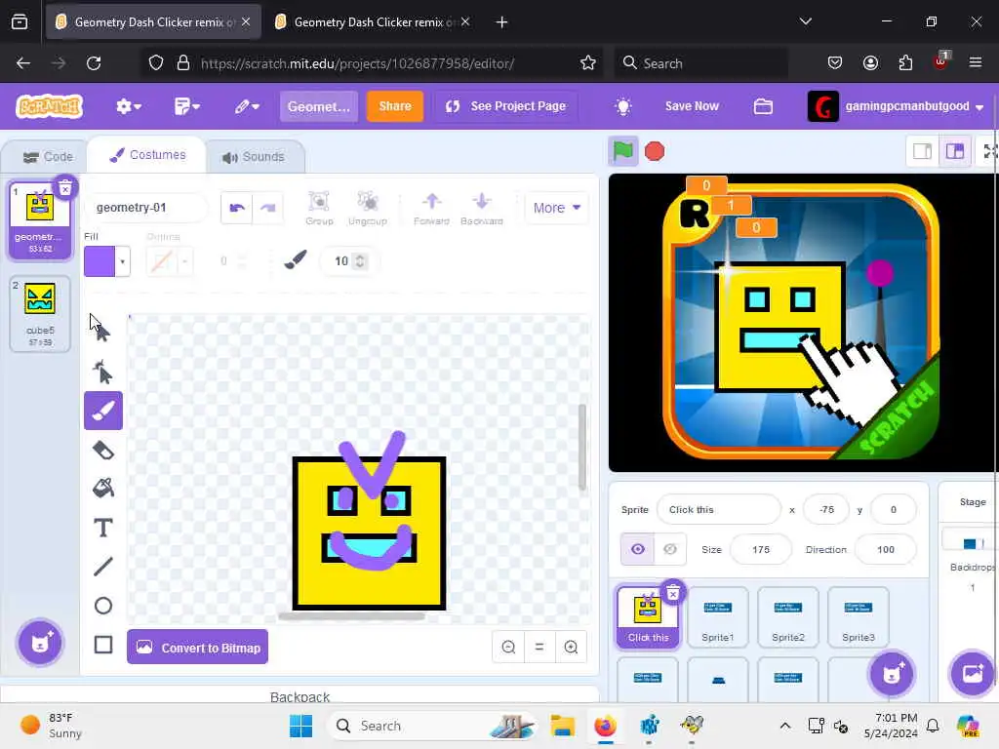Open the Edit pencil menu
This screenshot has width=999, height=749.
[x=247, y=106]
